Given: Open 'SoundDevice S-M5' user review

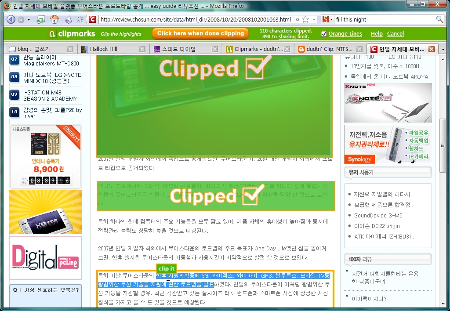Looking at the screenshot, I should coord(378,216).
